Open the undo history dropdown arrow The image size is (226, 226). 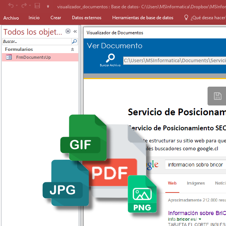[17, 6]
